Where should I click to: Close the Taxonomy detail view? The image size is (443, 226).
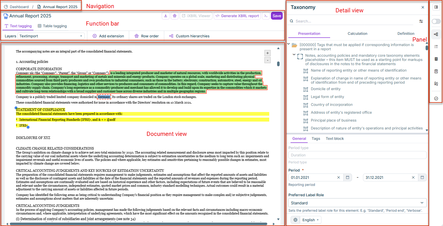(423, 7)
